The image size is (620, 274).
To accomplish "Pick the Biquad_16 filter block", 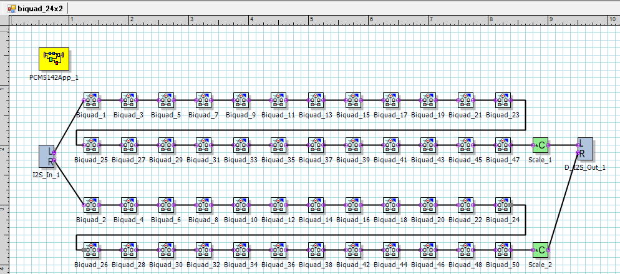I will click(x=352, y=205).
